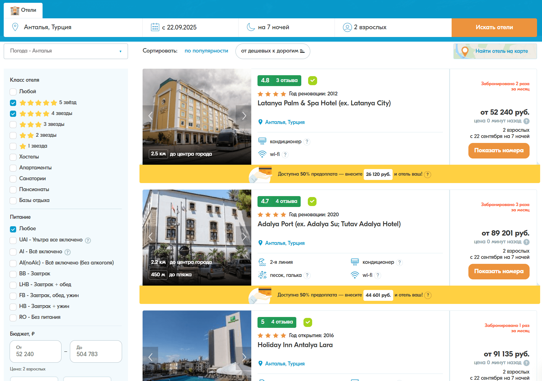Select UAI - Ультра все включено
Viewport: 542px width, 381px height.
tap(13, 241)
